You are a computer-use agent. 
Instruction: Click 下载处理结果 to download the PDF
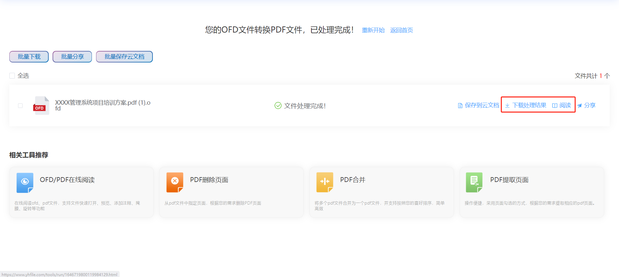529,105
